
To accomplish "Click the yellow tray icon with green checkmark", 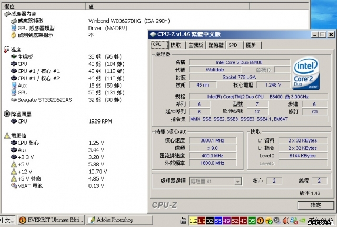I will pyautogui.click(x=269, y=221).
